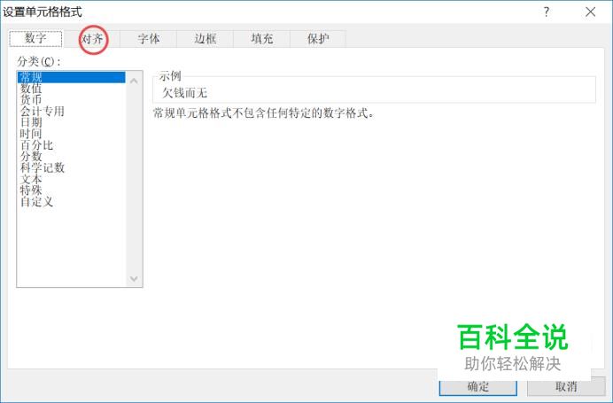Click the 确定 button
Viewport: 613px width, 403px height.
[477, 386]
